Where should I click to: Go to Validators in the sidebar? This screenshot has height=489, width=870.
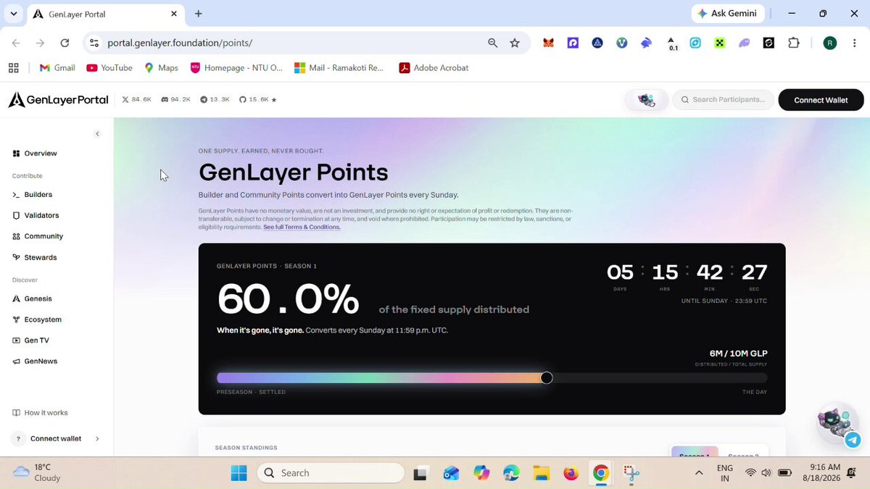pyautogui.click(x=36, y=216)
